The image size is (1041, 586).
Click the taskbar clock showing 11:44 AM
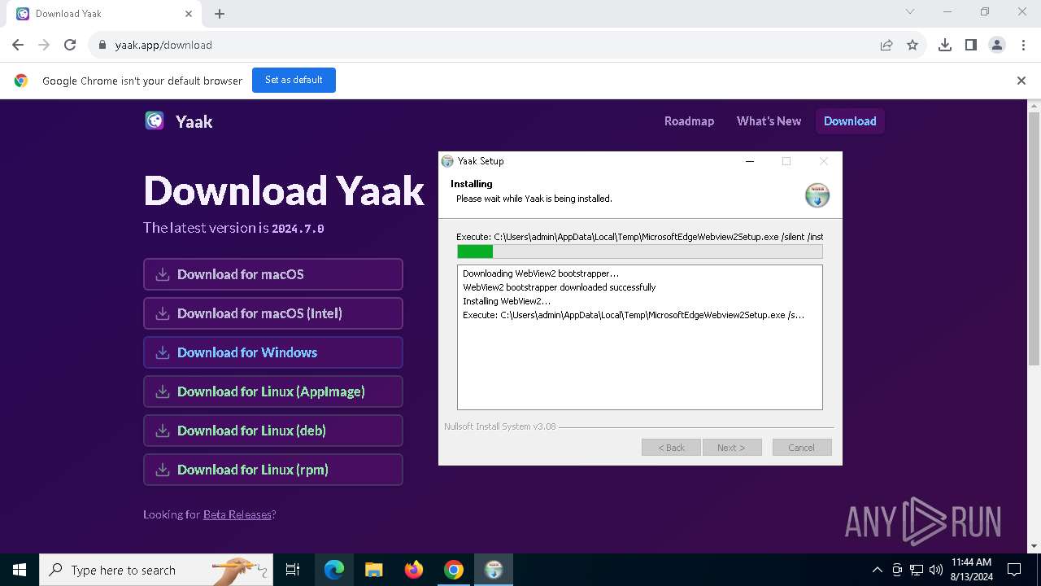pos(971,570)
